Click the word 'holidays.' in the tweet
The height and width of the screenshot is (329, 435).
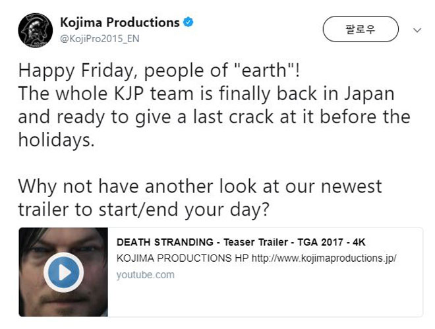click(x=56, y=139)
